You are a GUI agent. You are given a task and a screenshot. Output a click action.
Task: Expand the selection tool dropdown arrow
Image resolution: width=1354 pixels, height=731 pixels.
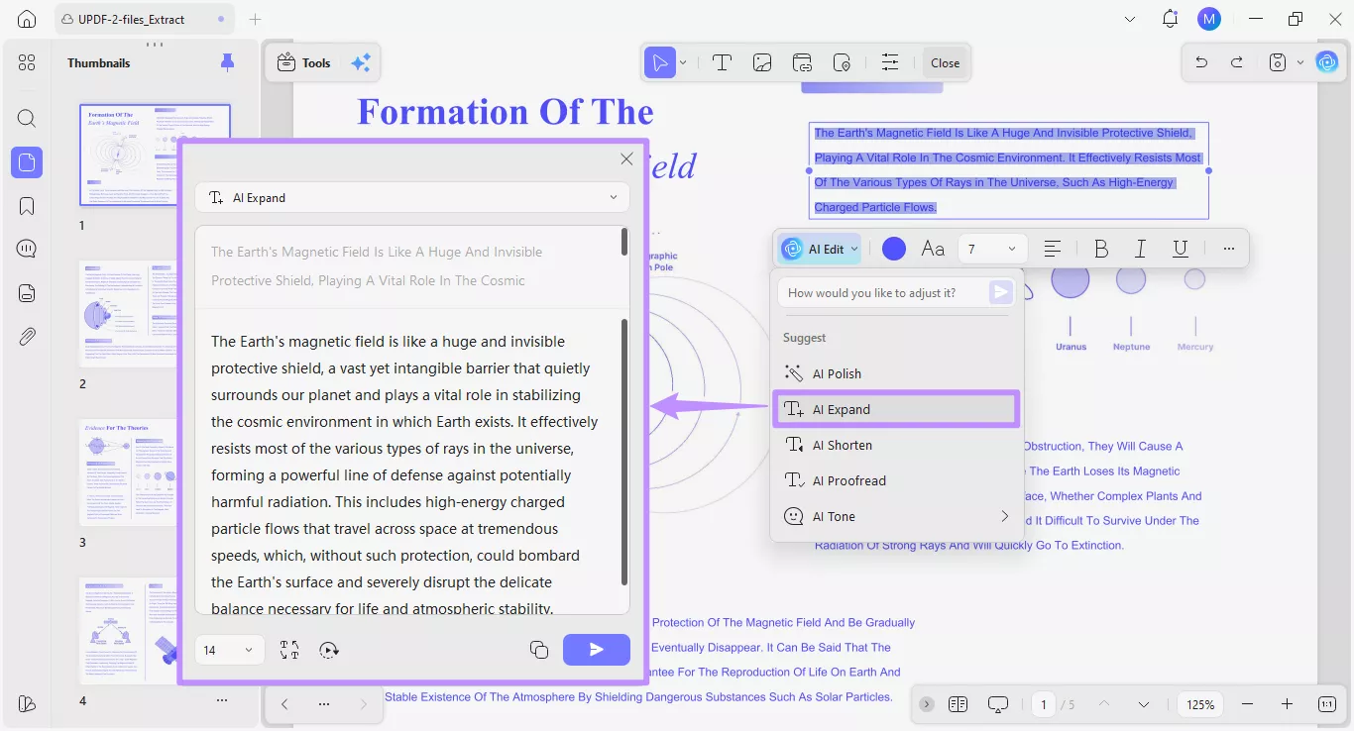(x=683, y=62)
